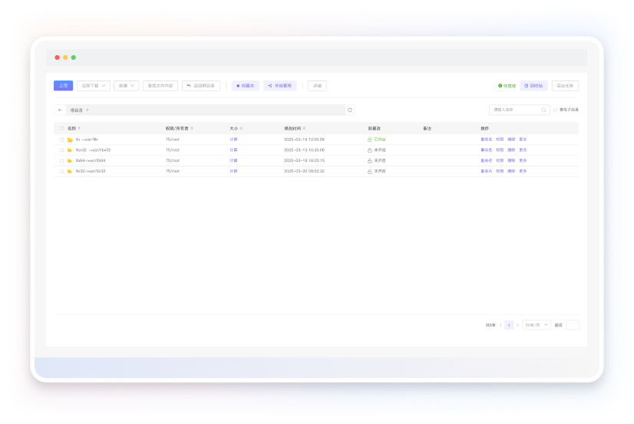
Task: Click 重命名 link for the lib row
Action: pyautogui.click(x=486, y=140)
